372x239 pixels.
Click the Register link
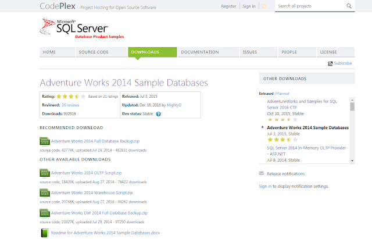pyautogui.click(x=228, y=6)
